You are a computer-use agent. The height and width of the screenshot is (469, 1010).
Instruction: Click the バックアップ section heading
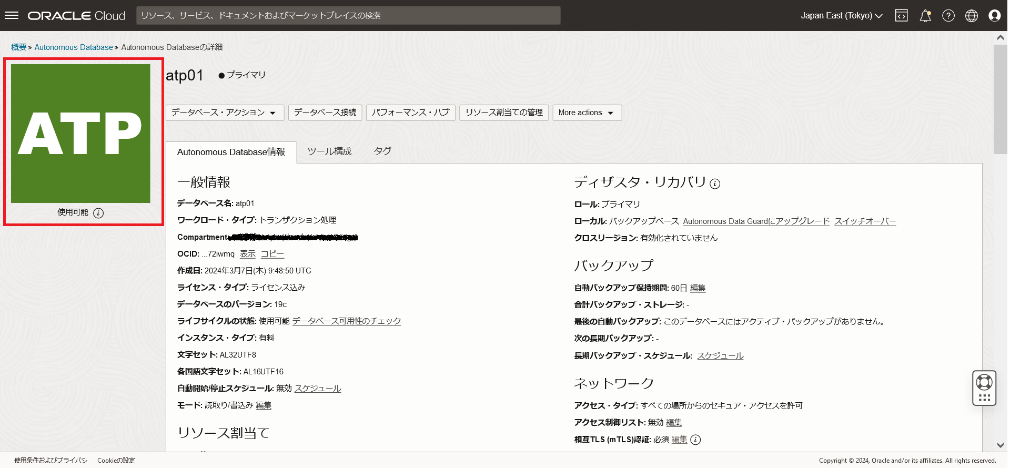(614, 266)
